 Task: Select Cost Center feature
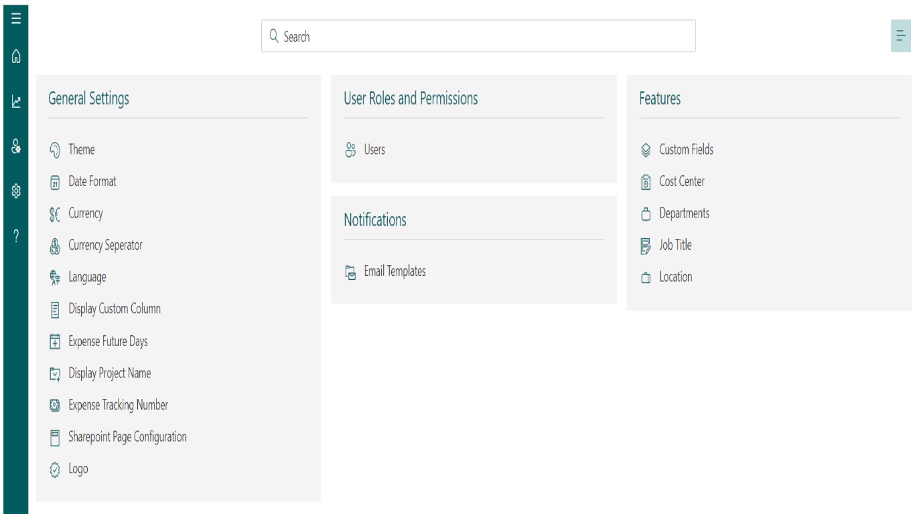click(x=682, y=181)
